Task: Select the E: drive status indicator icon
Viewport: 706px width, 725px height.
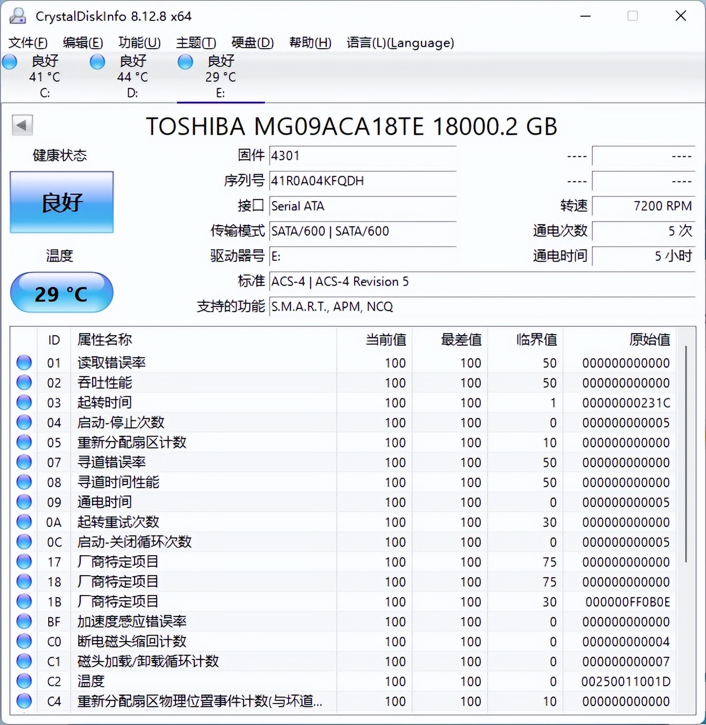Action: (x=185, y=62)
